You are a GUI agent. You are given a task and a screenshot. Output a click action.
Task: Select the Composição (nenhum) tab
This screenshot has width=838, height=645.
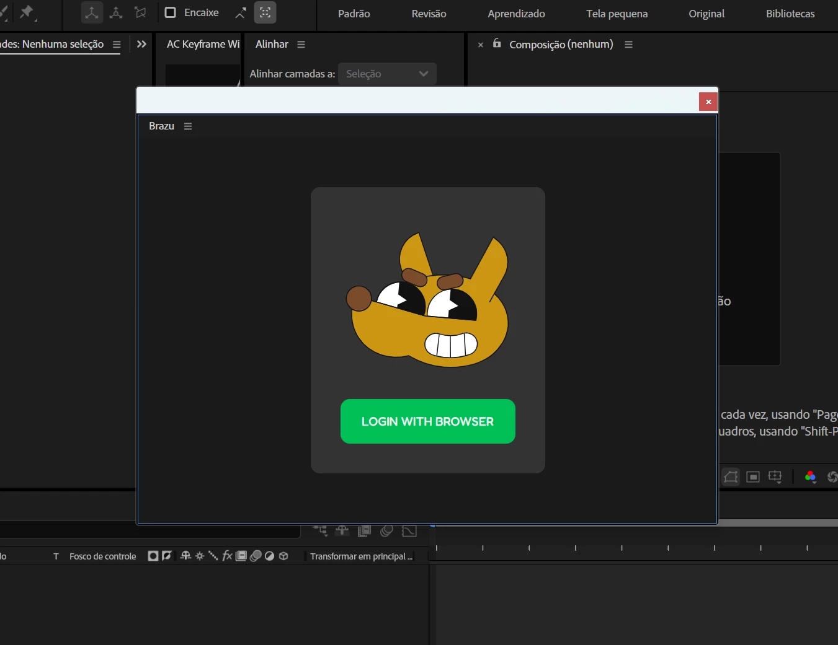pyautogui.click(x=561, y=44)
